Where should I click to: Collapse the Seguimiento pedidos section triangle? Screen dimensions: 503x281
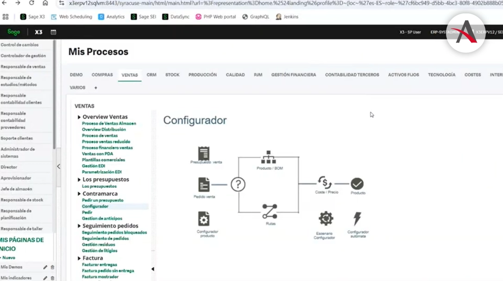tap(79, 226)
